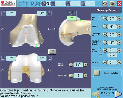Click the flexed knee icon in header
The image size is (123, 98).
pyautogui.click(x=68, y=4)
